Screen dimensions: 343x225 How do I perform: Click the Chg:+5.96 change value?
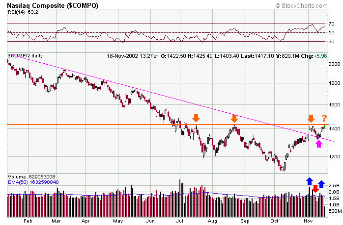point(314,56)
